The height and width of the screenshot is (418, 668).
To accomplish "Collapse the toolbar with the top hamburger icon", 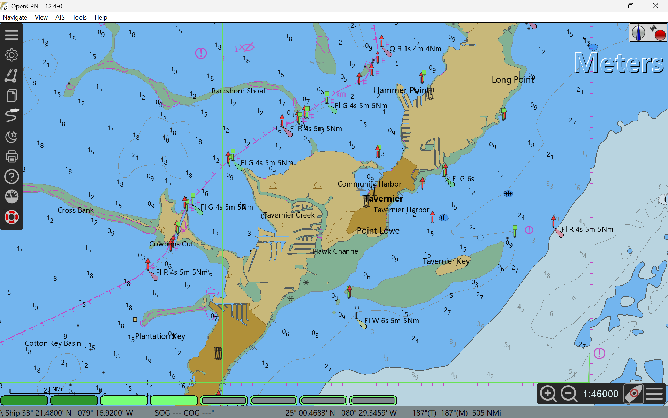I will [x=12, y=35].
